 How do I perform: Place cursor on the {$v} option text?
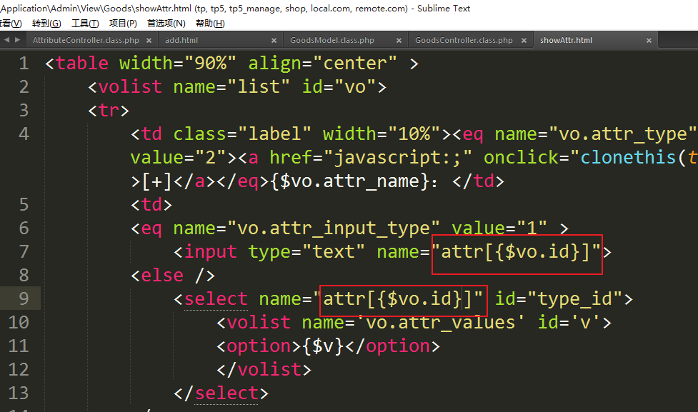tap(324, 346)
